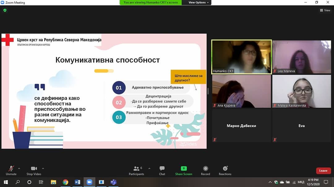Leave the meeting
This screenshot has width=334, height=187.
coord(323,171)
